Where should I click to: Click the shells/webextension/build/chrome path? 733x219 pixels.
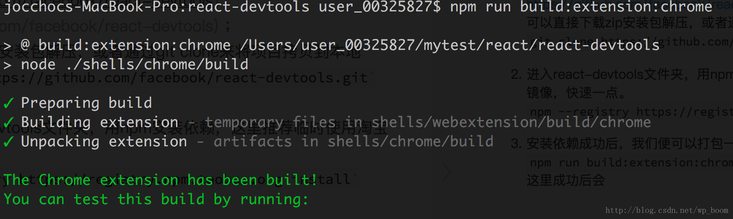511,123
